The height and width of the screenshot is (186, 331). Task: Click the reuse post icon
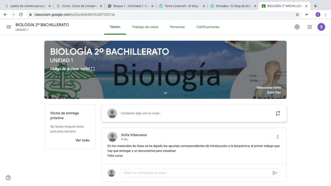coord(278,113)
